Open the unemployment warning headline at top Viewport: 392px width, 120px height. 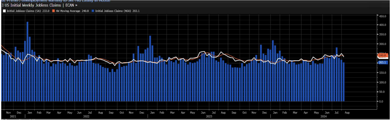tap(56, 1)
